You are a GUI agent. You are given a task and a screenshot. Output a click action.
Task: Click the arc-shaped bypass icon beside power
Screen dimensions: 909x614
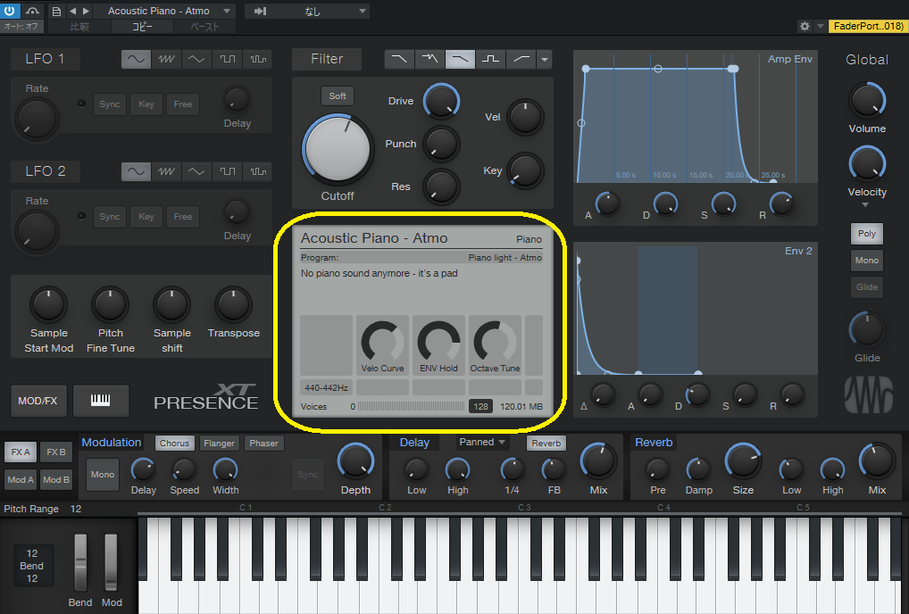coord(32,11)
